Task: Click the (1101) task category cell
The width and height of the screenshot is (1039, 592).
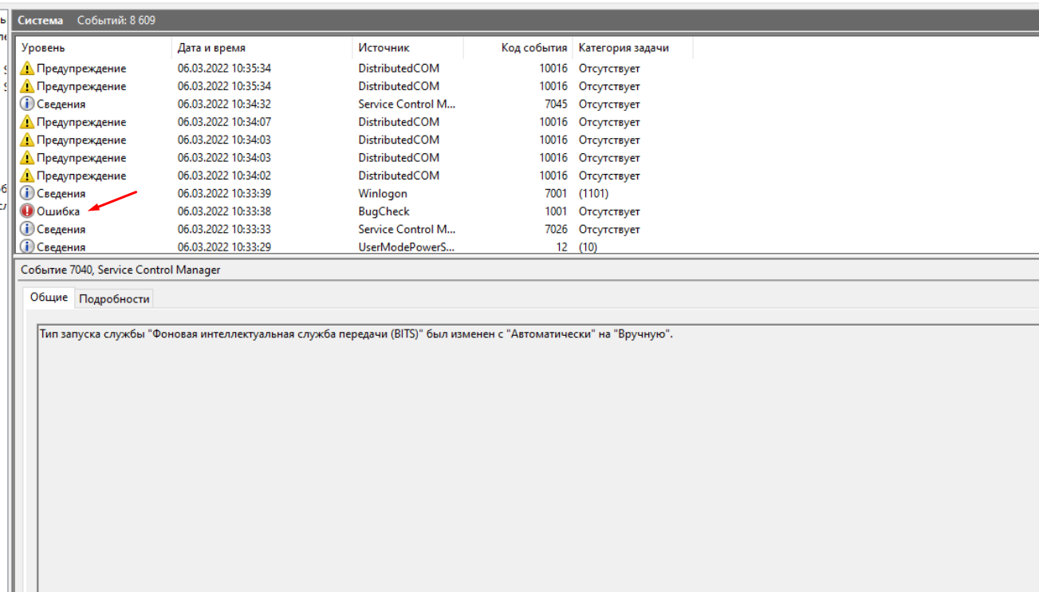Action: tap(594, 193)
